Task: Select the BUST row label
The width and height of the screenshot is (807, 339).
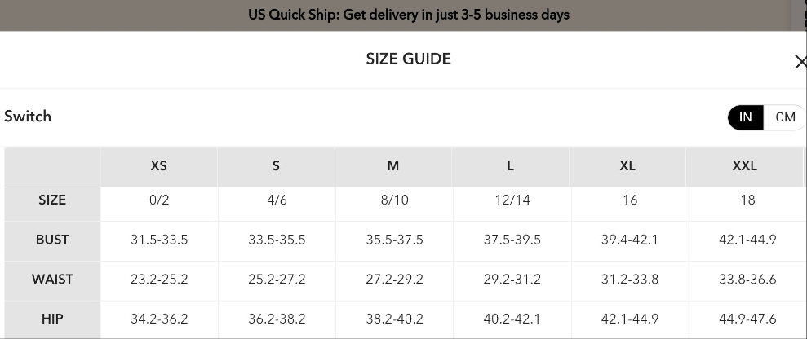Action: tap(52, 240)
